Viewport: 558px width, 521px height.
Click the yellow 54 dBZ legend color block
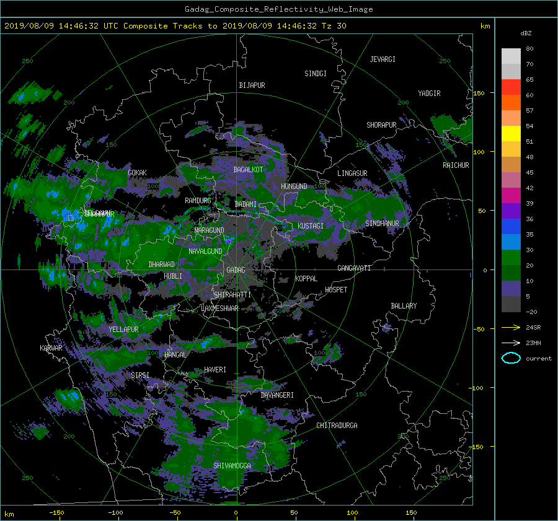click(511, 133)
